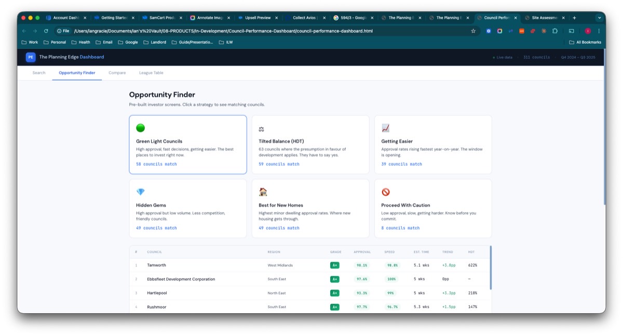
Task: Switch to the League Table tab
Action: (151, 73)
